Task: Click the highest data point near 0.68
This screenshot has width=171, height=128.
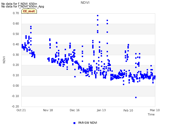Action: 98,16
